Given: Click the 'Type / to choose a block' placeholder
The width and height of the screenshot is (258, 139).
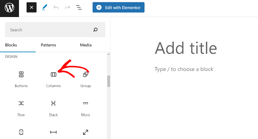Looking at the screenshot, I should [x=184, y=69].
